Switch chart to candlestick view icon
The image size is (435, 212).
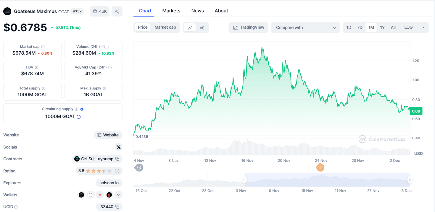[202, 27]
